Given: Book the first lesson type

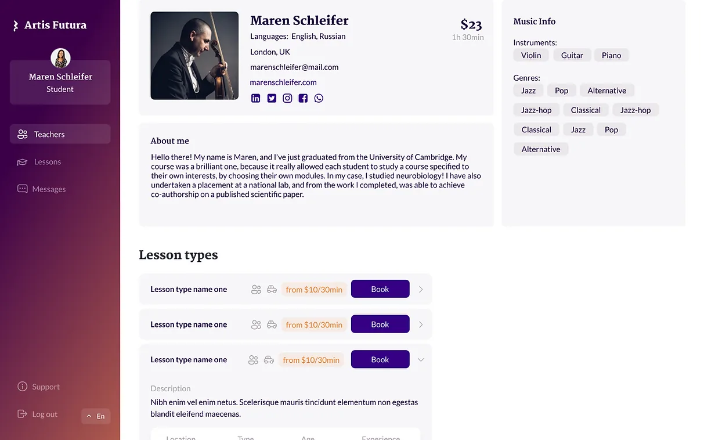Looking at the screenshot, I should click(x=380, y=289).
